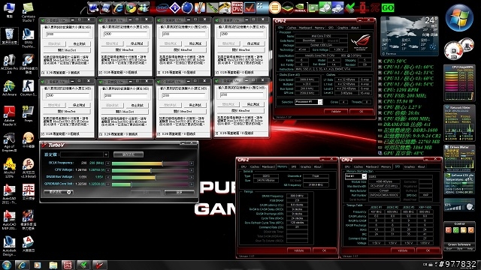This screenshot has width=481, height=270.
Task: Open AutoCAD 2011 desktop shortcut
Action: tap(9, 194)
